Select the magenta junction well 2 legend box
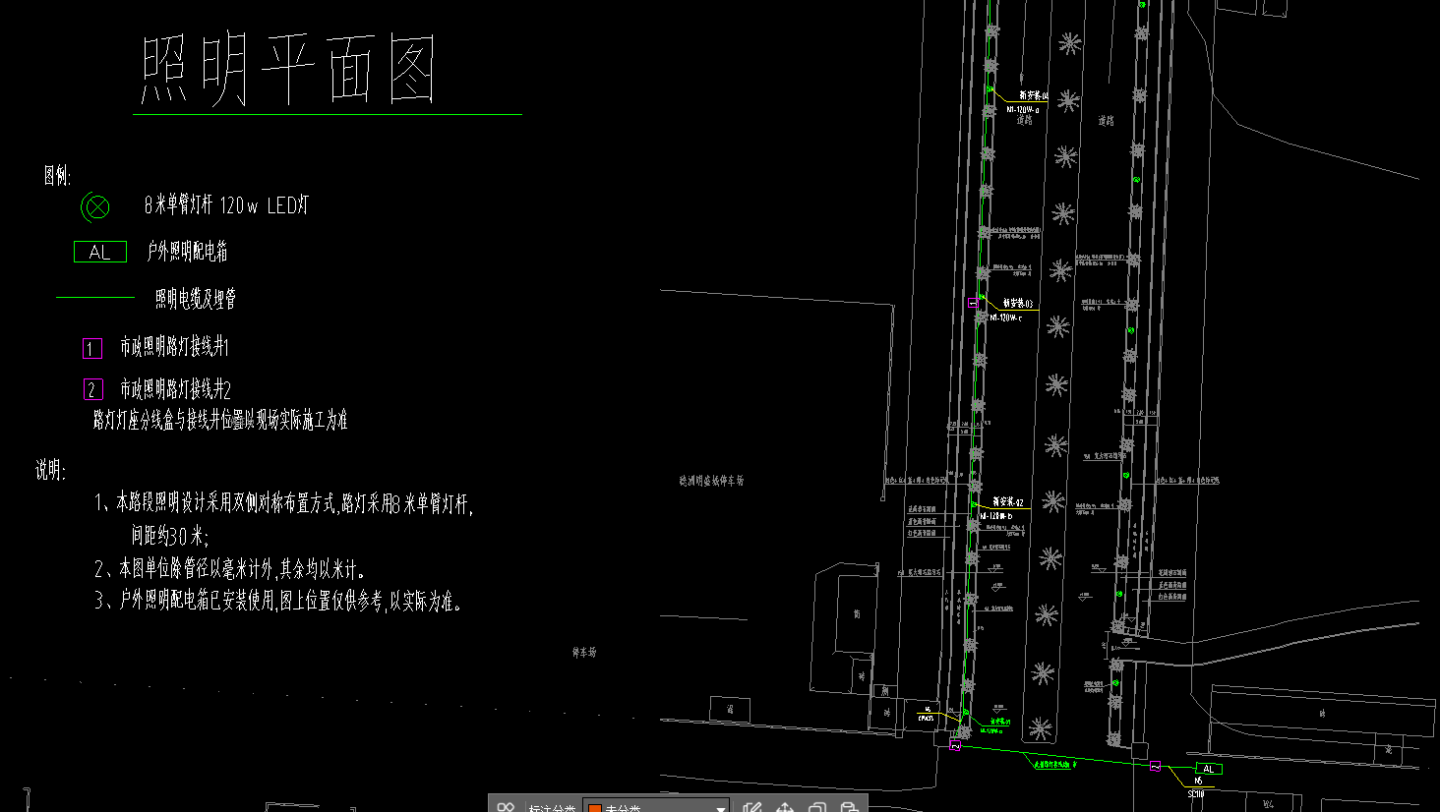 (92, 389)
